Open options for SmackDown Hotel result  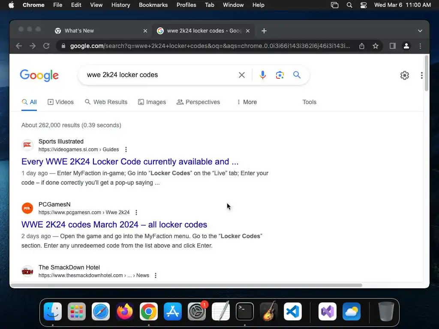point(156,275)
